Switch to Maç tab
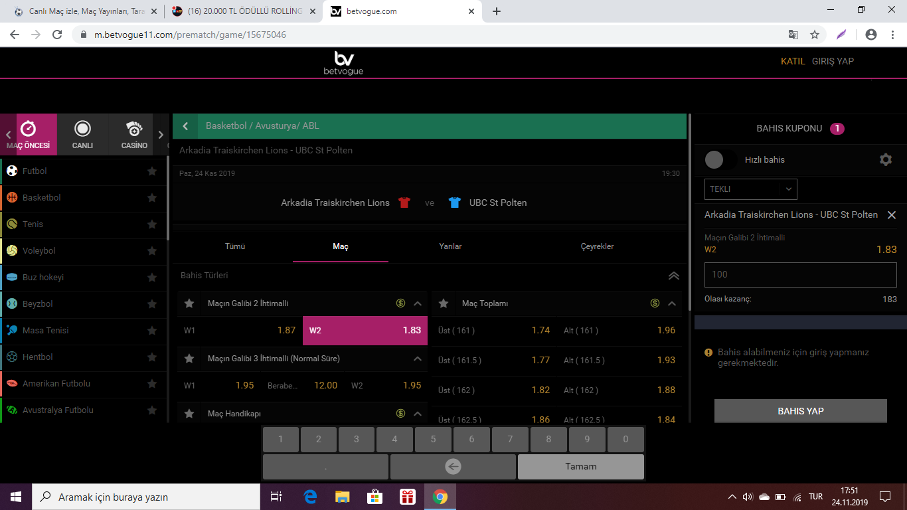Viewport: 907px width, 510px height. [341, 246]
